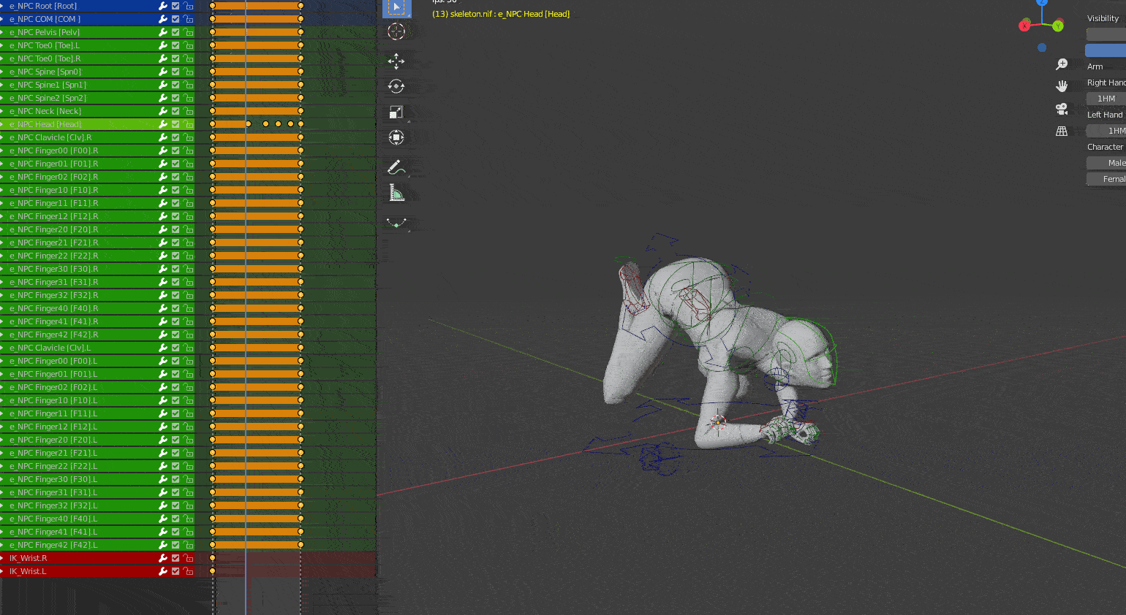
Task: Select the Scale tool
Action: click(x=396, y=112)
